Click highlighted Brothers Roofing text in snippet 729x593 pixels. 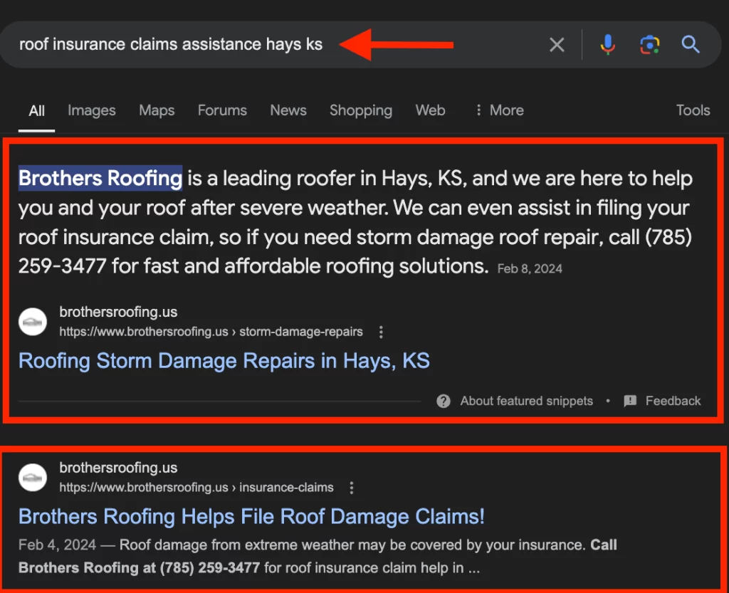click(x=100, y=179)
